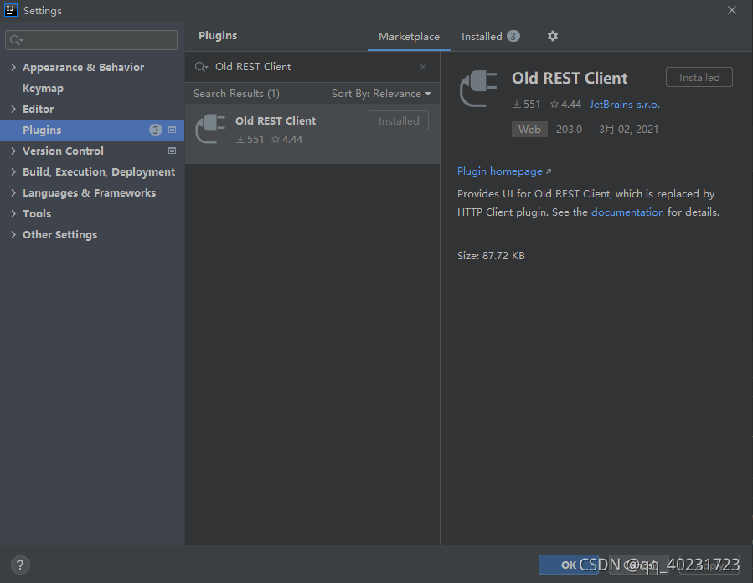The height and width of the screenshot is (583, 753).
Task: Click the IntelliJ logo in the title bar
Action: pyautogui.click(x=11, y=10)
